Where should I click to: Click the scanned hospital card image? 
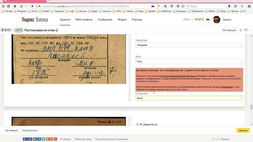click(x=68, y=59)
